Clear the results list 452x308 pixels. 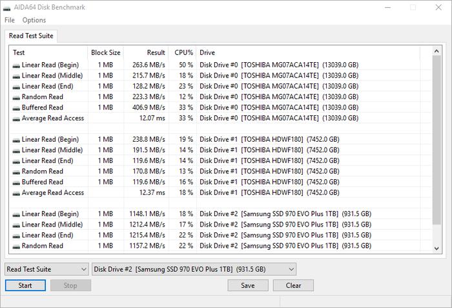point(293,285)
